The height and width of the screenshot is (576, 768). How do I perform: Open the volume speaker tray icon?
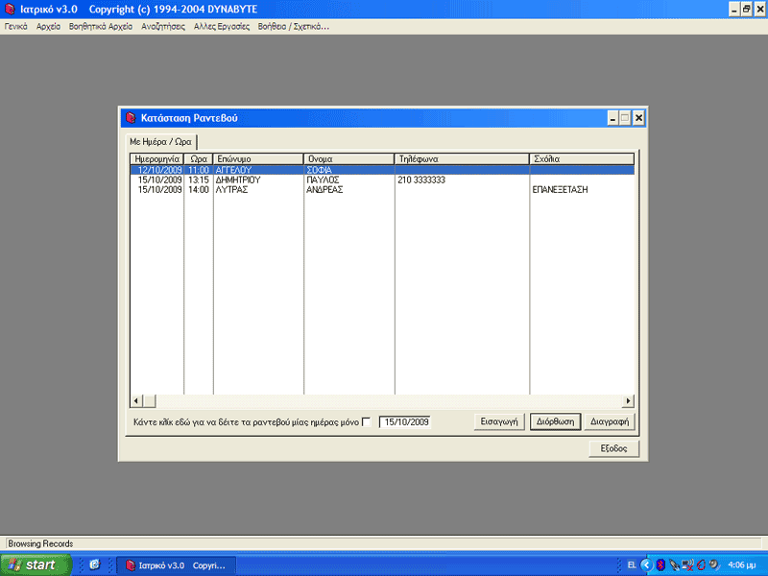pos(715,564)
